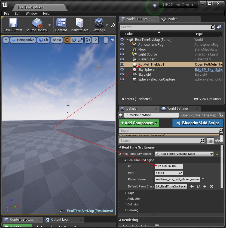Click the add folder icon in World Outliner

(x=219, y=27)
